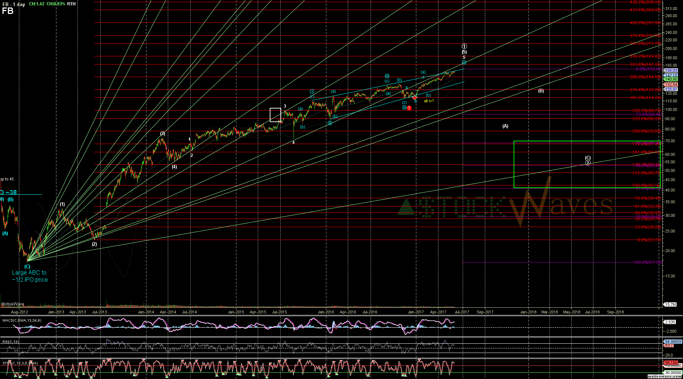Click the white (2) wave label
The height and width of the screenshot is (379, 683).
(x=94, y=244)
